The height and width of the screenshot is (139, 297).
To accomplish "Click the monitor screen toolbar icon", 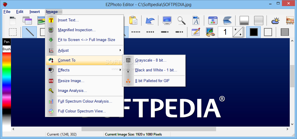I will 167,20.
